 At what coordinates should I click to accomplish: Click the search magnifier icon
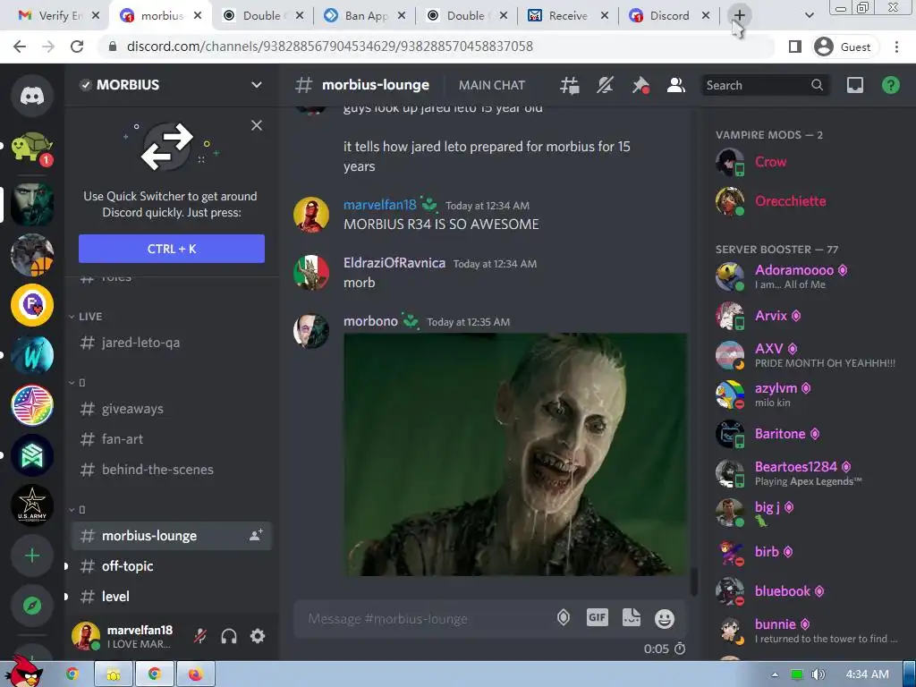[x=818, y=85]
